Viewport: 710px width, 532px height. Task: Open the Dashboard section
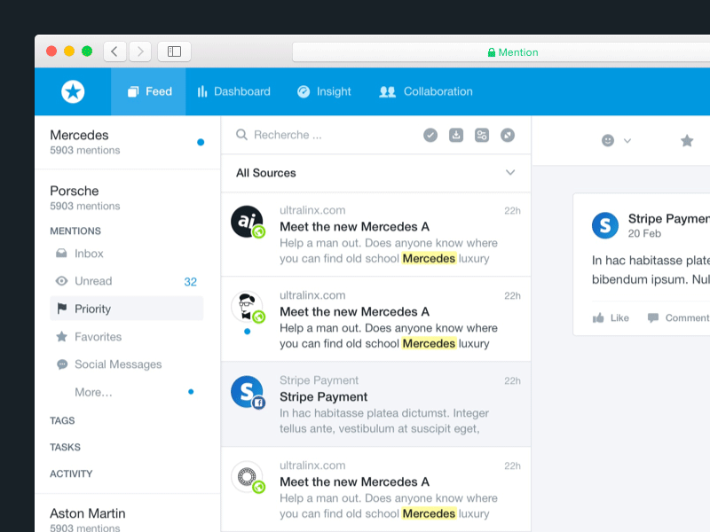tap(233, 90)
